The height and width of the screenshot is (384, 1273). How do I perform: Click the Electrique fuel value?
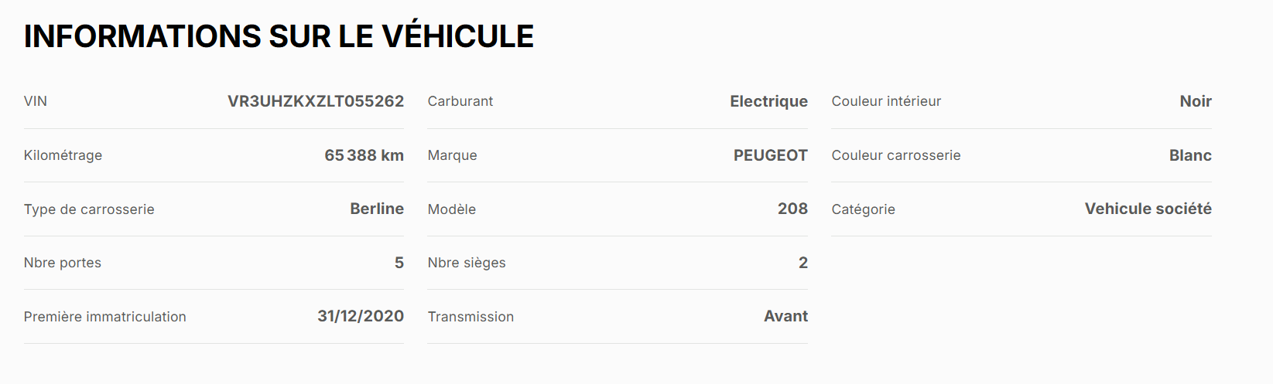[768, 101]
